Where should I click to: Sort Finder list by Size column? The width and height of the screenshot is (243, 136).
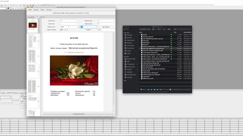[175, 32]
